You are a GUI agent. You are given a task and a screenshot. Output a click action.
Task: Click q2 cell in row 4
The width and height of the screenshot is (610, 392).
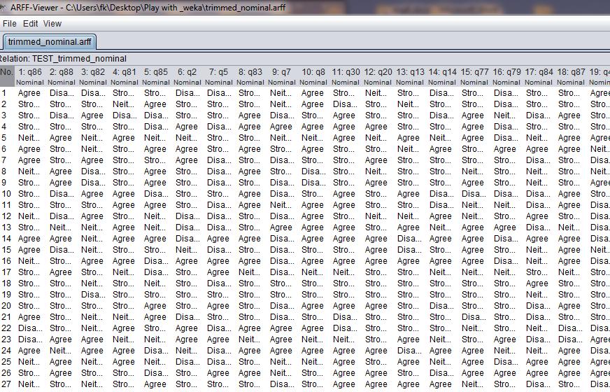187,127
